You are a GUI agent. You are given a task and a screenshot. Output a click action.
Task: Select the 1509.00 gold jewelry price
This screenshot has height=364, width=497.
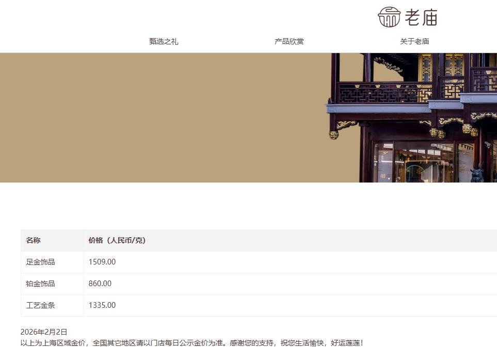point(102,262)
